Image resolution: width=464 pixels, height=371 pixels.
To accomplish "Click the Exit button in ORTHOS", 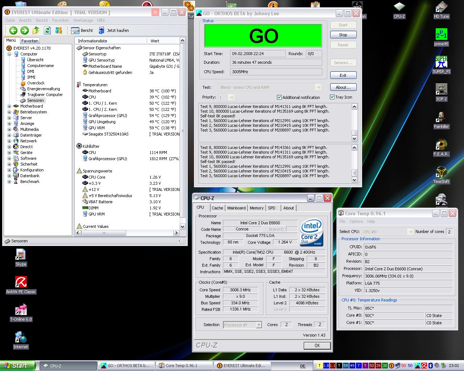I will [343, 75].
